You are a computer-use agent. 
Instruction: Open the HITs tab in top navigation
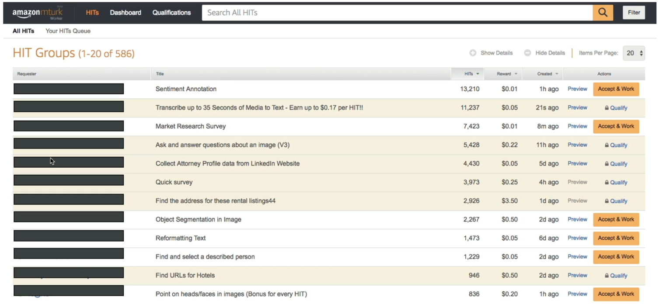[92, 13]
